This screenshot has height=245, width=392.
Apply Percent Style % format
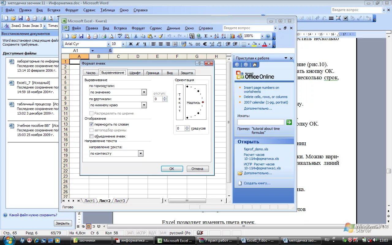point(190,44)
